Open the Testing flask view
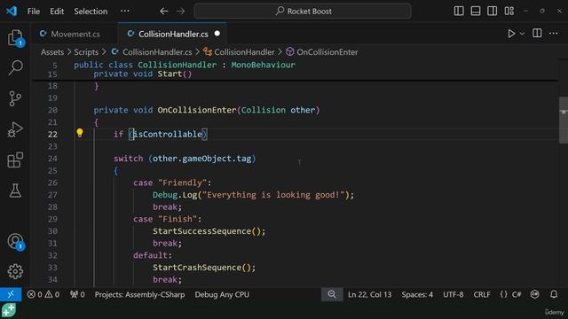The width and height of the screenshot is (568, 319). 15,191
